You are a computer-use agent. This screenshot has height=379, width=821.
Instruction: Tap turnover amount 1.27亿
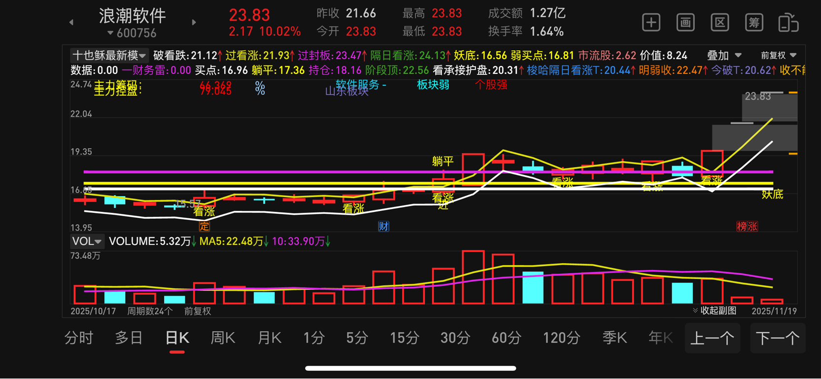coord(548,13)
